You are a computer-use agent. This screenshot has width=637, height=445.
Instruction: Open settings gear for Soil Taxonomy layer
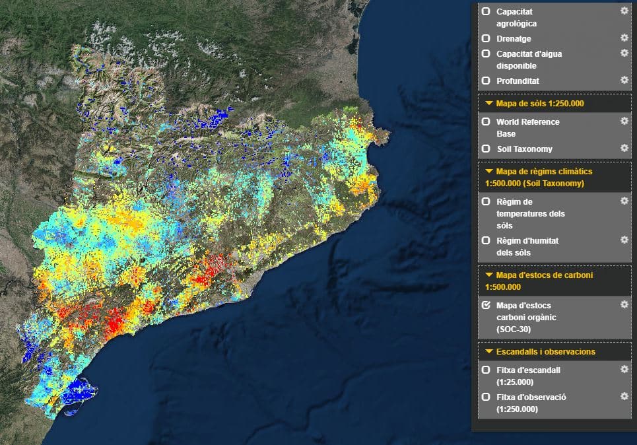624,148
